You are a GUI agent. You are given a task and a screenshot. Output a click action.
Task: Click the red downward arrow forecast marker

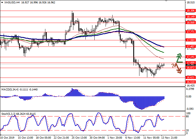178,69
